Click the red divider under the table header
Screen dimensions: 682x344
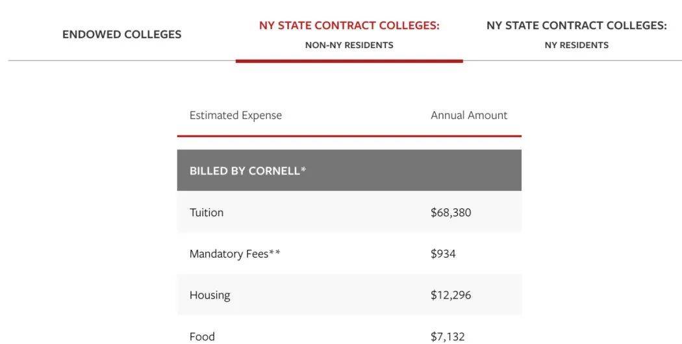pos(349,136)
